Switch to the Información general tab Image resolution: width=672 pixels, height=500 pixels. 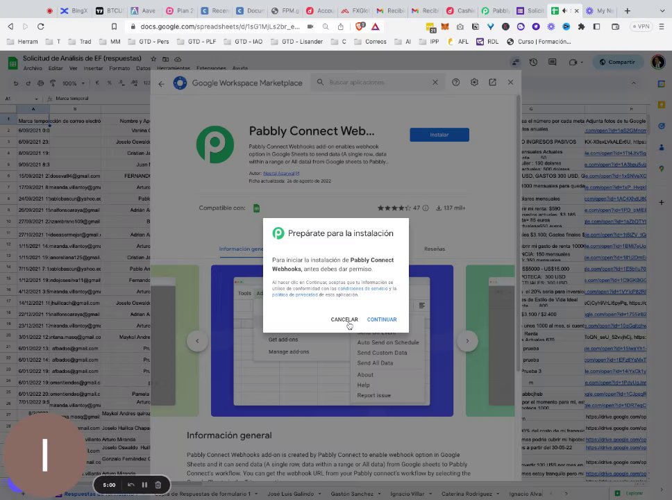point(241,249)
